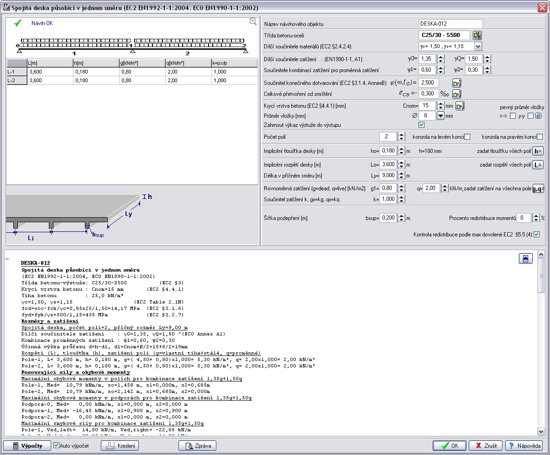Select row L-1 header in spans table
Viewport: 550px width, 455px height.
coord(16,72)
